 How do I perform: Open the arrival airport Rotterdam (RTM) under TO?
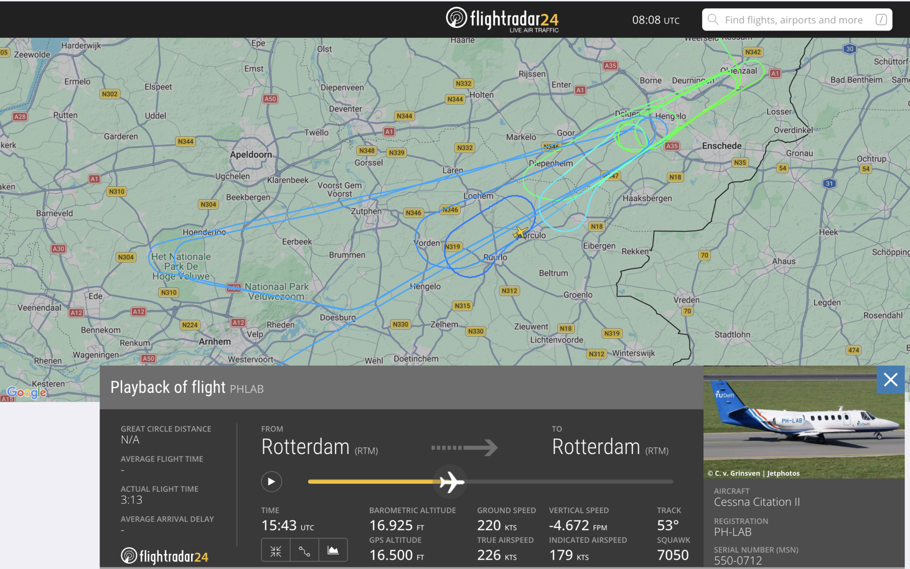click(610, 447)
